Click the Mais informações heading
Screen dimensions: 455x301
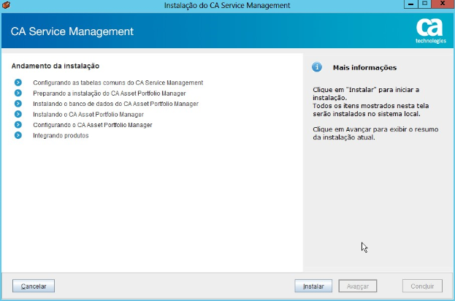pyautogui.click(x=364, y=68)
